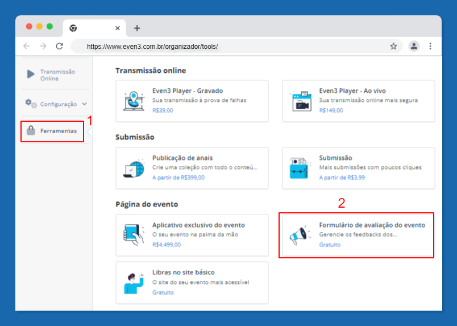Click Gratuito under Formulário de avaliação
Image resolution: width=457 pixels, height=326 pixels.
pos(330,245)
